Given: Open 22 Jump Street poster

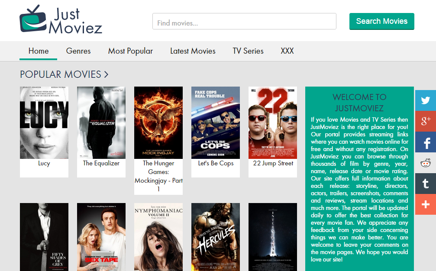Looking at the screenshot, I should tap(273, 123).
